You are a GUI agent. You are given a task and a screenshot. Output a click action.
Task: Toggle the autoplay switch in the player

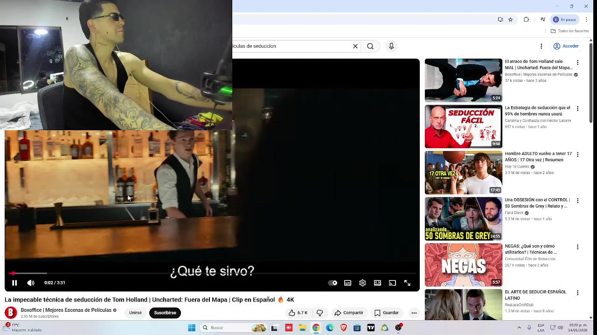(333, 283)
